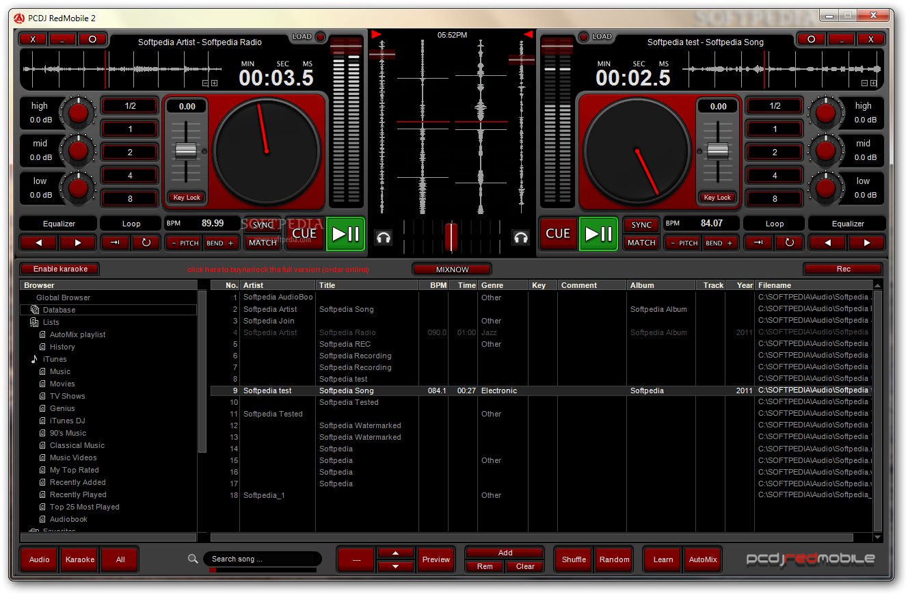Toggle left deck headphone monitoring
The image size is (908, 595).
pos(384,238)
